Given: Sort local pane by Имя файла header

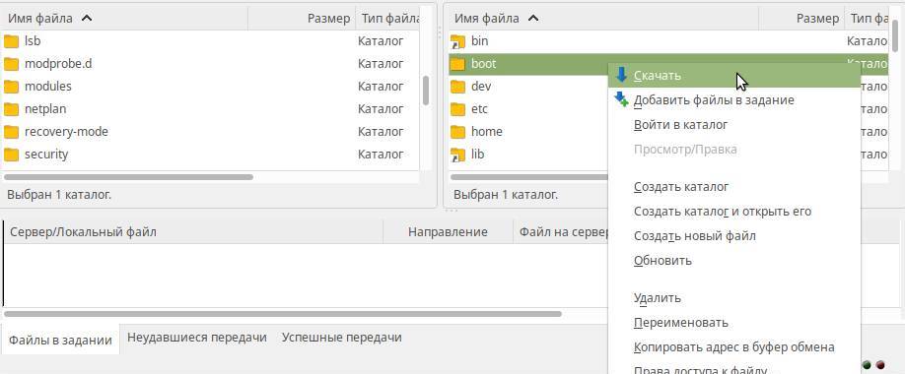Looking at the screenshot, I should 124,19.
